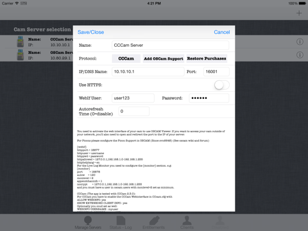The image size is (308, 231).
Task: Open the greyed-out last bottom tab
Action: [x=220, y=223]
